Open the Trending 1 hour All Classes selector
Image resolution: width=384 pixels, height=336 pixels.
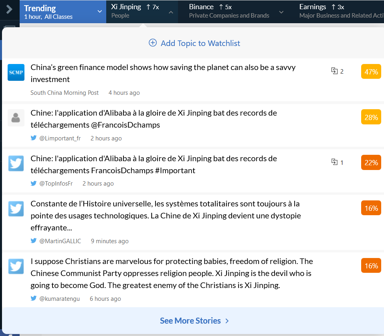[x=63, y=12]
